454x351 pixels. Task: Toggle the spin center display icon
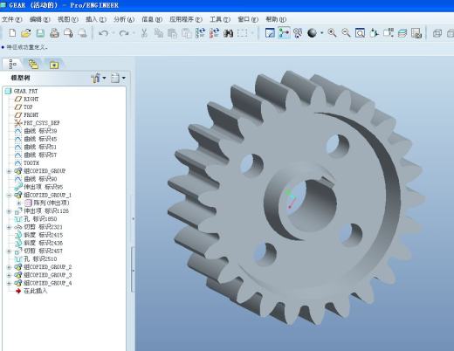pyautogui.click(x=284, y=33)
